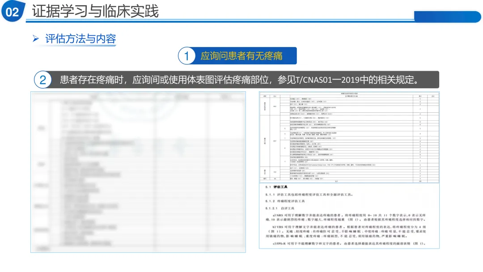The height and width of the screenshot is (272, 483).
Task: Open the blurred table image on left
Action: pyautogui.click(x=138, y=172)
